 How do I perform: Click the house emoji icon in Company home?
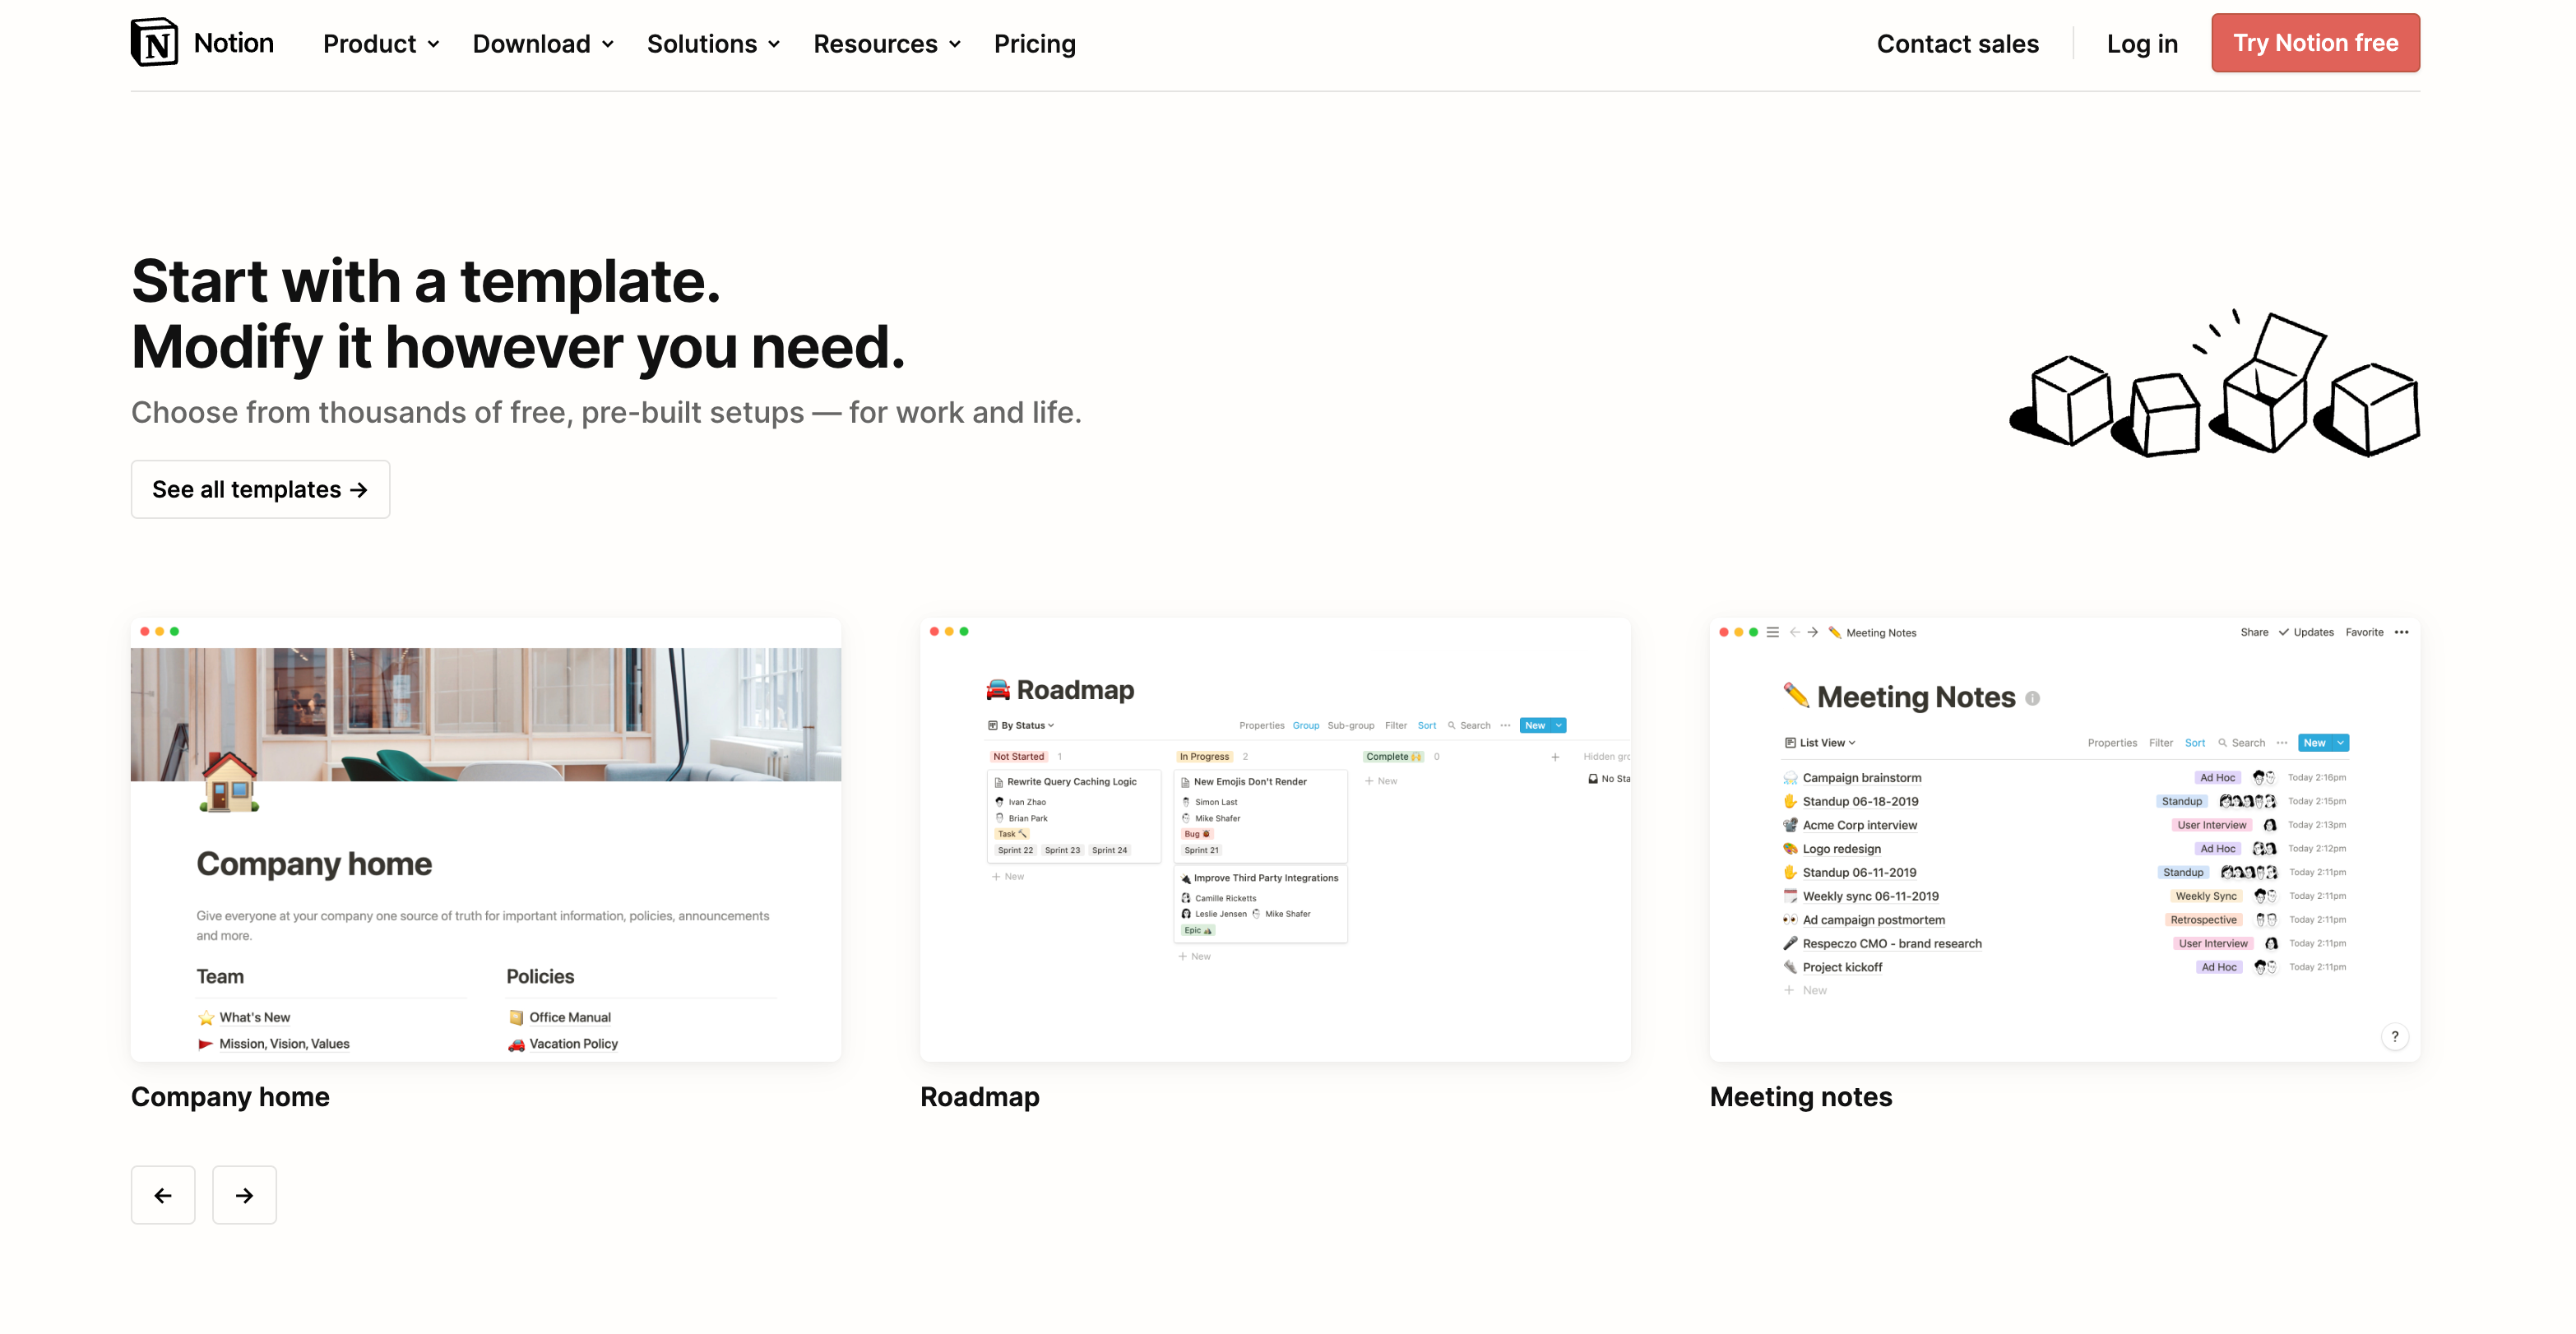point(229,782)
